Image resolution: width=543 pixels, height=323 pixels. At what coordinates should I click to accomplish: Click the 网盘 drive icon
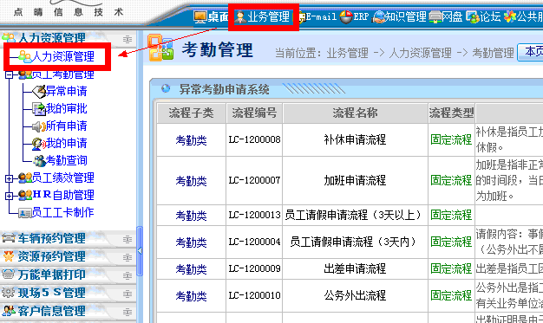(x=435, y=17)
